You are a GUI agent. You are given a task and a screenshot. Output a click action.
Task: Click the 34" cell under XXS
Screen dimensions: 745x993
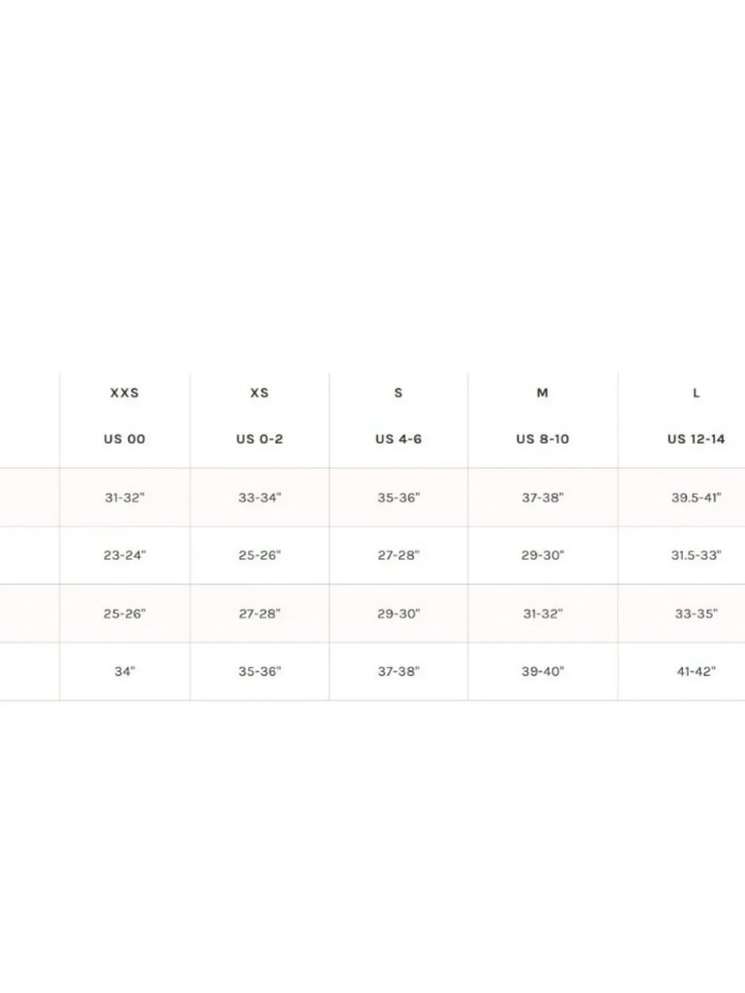click(x=124, y=671)
